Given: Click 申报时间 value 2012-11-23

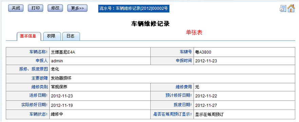Looking at the screenshot, I should pos(206,61).
